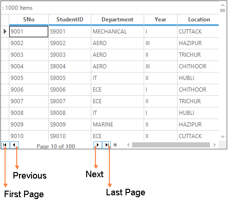Click the asterisk add-new-item icon
Screen dimensions: 228x206
(x=115, y=145)
